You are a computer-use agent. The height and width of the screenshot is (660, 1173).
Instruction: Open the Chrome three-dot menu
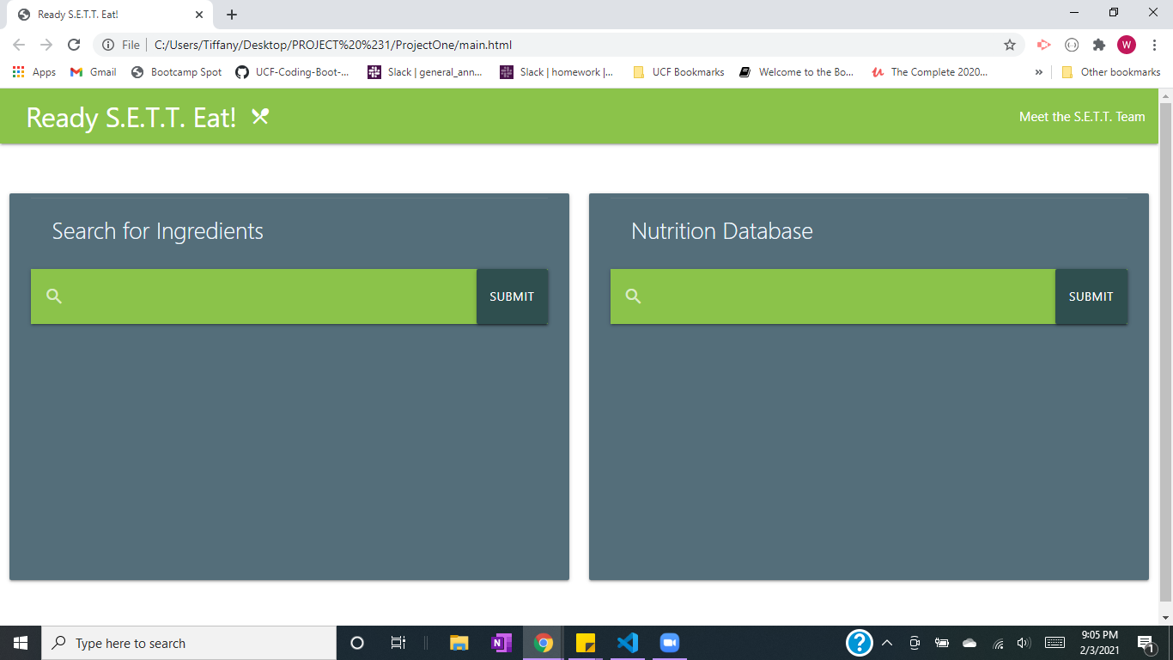point(1155,45)
